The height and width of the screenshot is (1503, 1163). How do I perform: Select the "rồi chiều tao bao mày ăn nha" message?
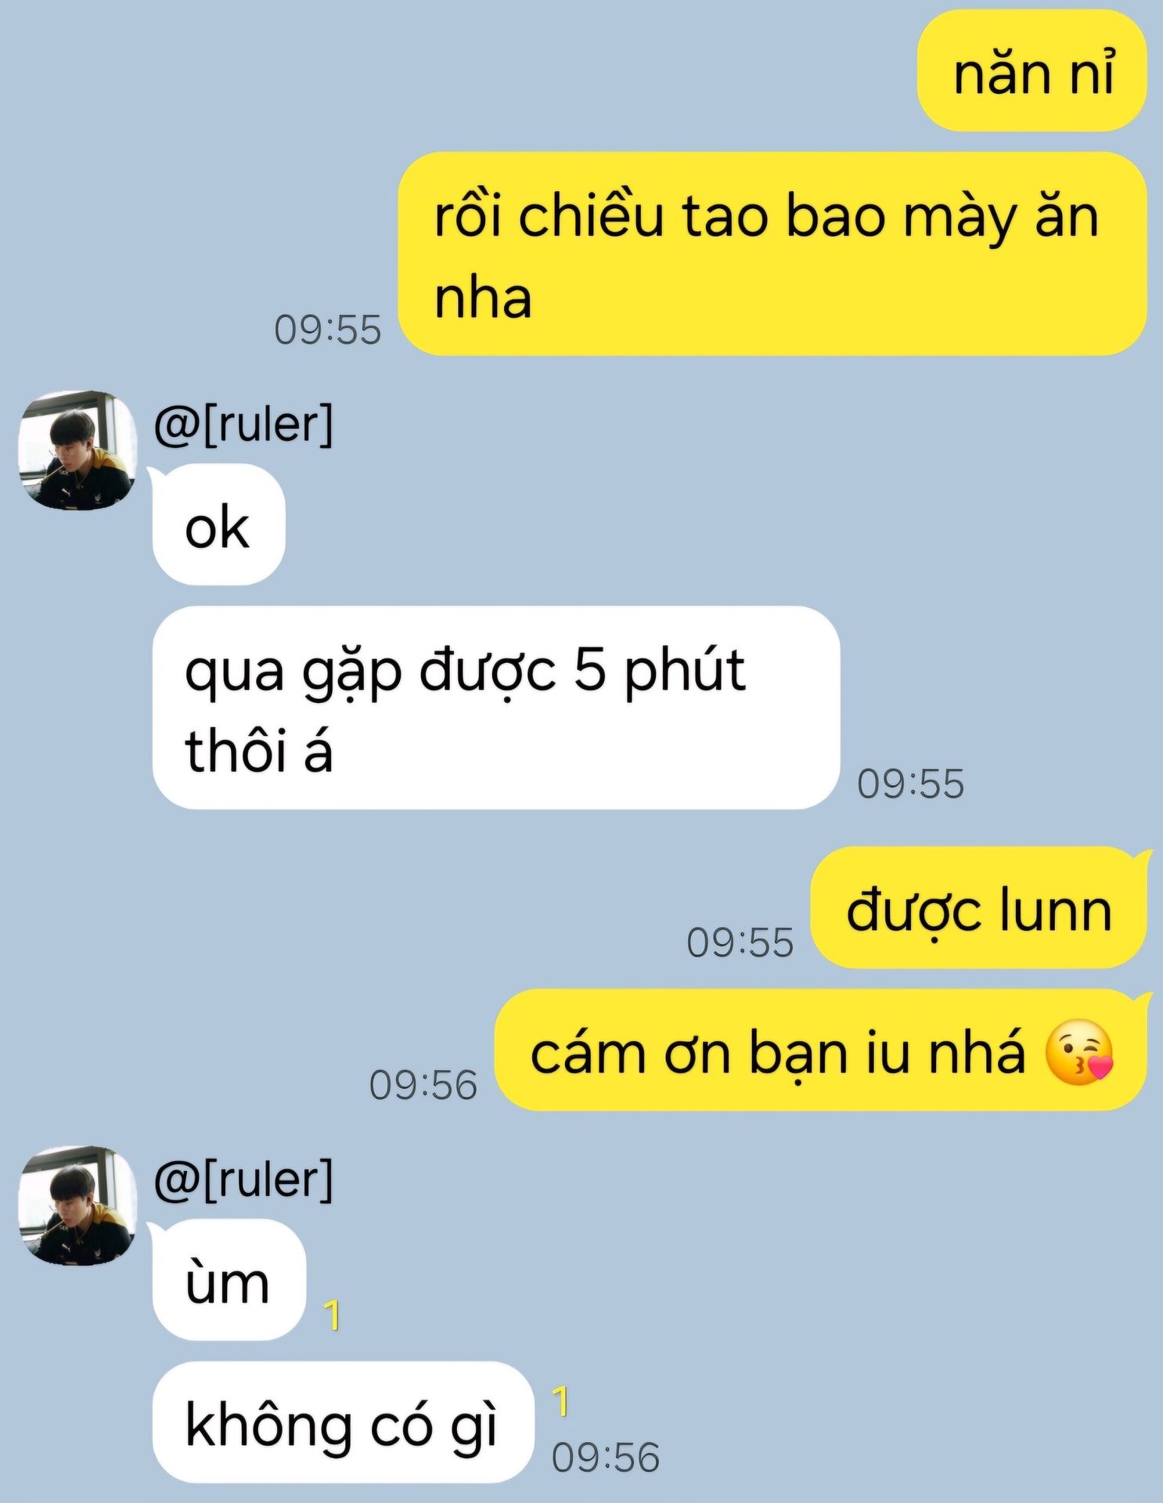click(x=772, y=254)
